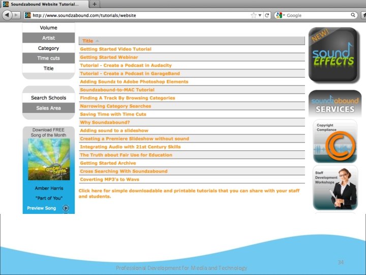The width and height of the screenshot is (366, 275).
Task: Open Integrating Audio with 21st Century Skills
Action: (x=131, y=147)
